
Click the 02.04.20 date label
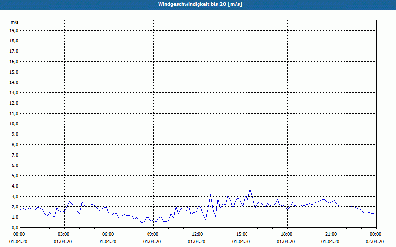tap(375, 242)
